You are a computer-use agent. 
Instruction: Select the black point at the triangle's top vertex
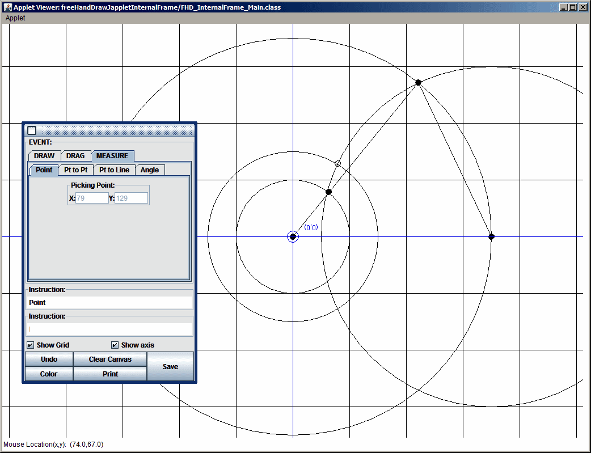tap(418, 82)
